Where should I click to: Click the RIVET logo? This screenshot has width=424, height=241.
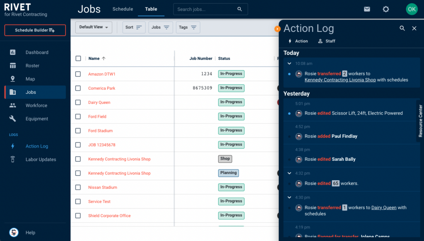(x=17, y=7)
